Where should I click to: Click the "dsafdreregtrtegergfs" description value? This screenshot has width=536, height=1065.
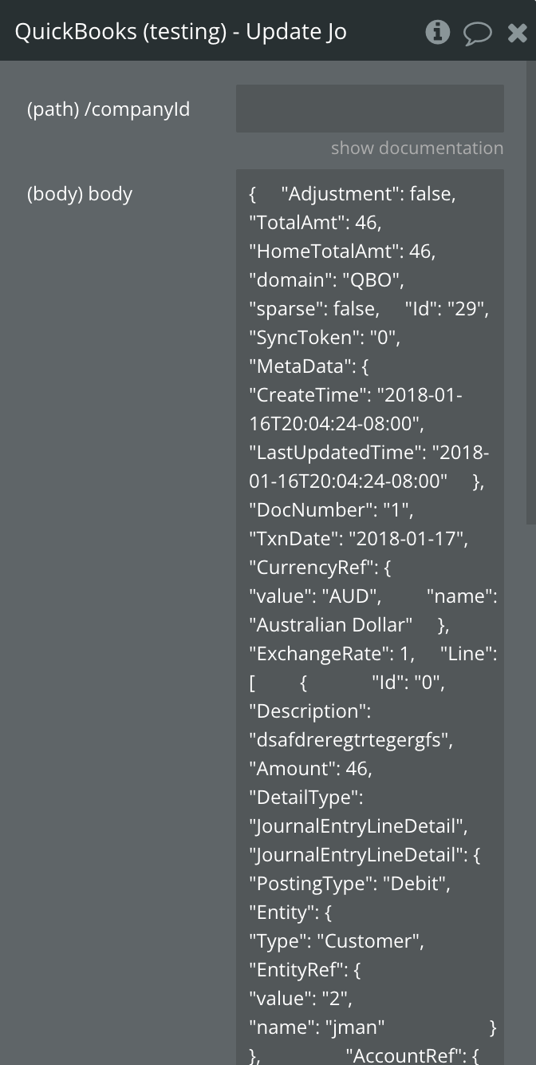coord(350,740)
